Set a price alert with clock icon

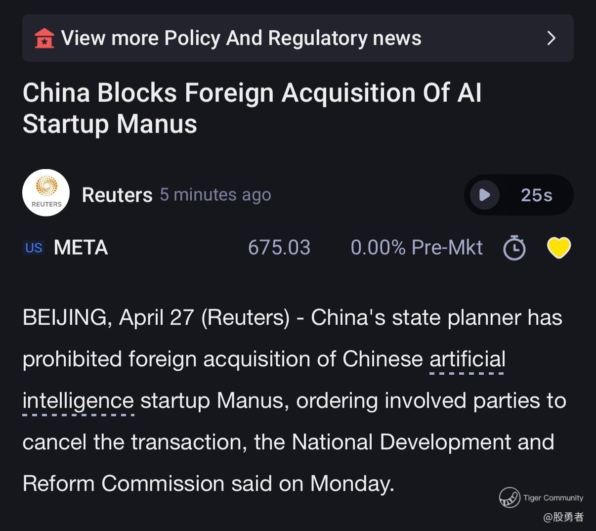(514, 247)
